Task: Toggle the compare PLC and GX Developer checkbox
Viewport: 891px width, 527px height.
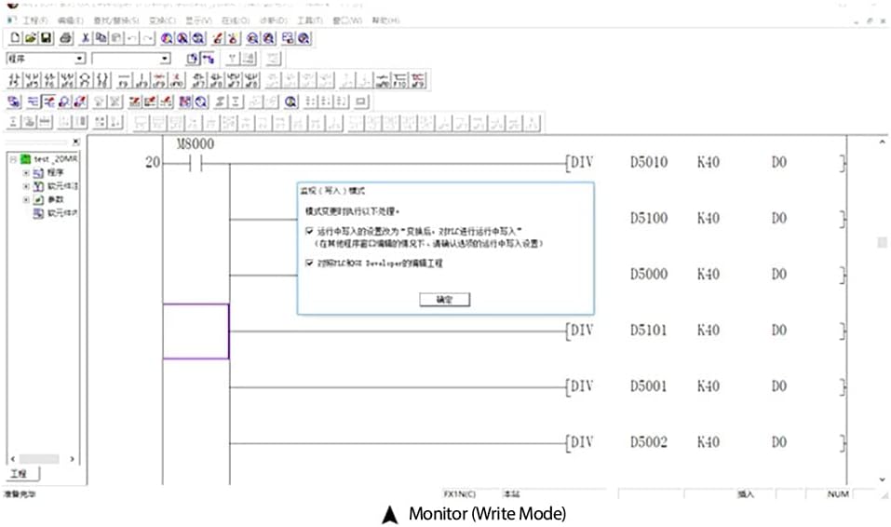Action: point(309,263)
